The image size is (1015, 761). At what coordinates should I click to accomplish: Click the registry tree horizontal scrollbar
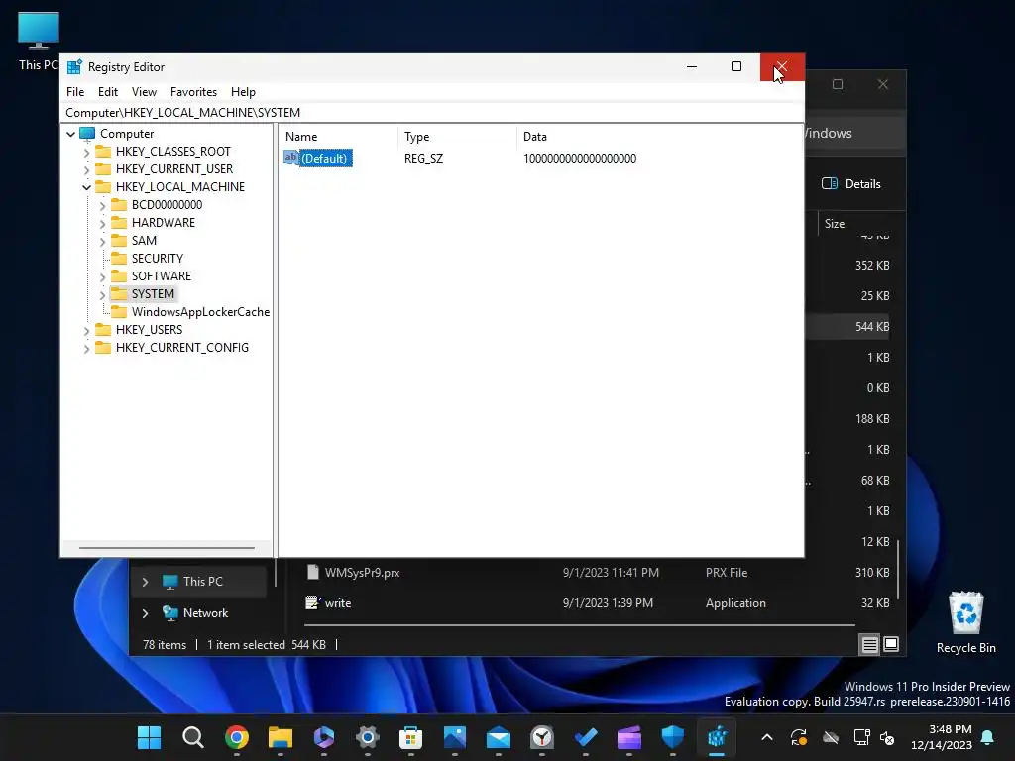pos(167,547)
